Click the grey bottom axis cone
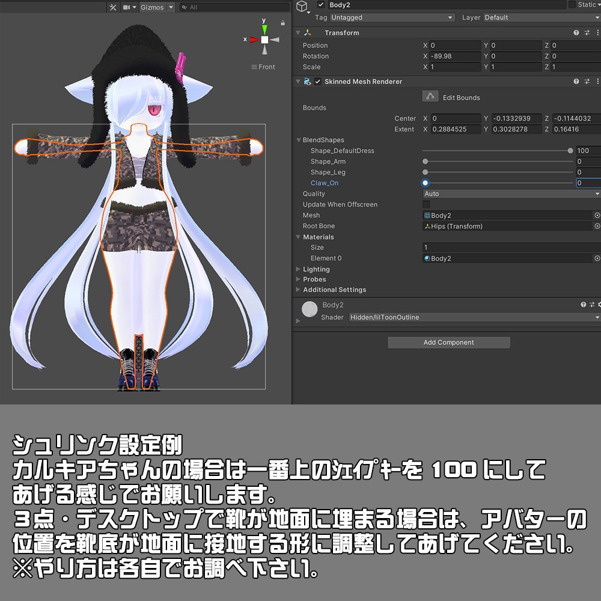 coord(264,49)
